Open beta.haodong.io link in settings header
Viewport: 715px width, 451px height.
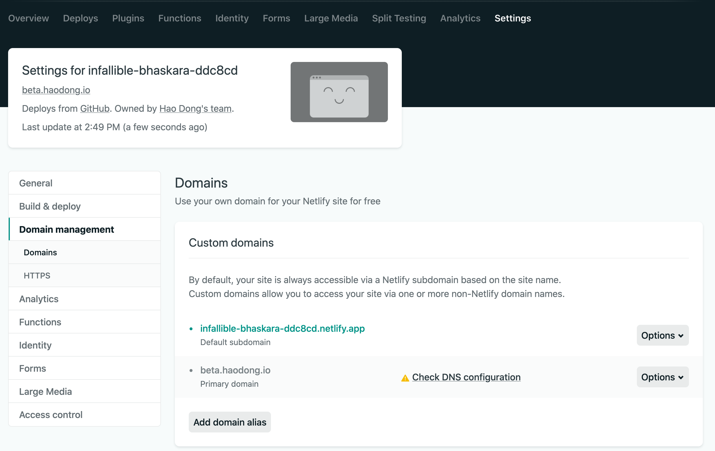click(56, 90)
